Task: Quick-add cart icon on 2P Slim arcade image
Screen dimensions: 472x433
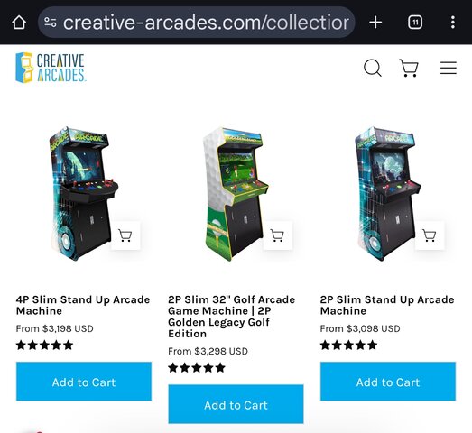Action: [430, 235]
